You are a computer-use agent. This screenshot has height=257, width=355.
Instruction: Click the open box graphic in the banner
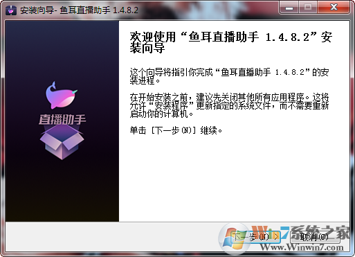(62, 142)
